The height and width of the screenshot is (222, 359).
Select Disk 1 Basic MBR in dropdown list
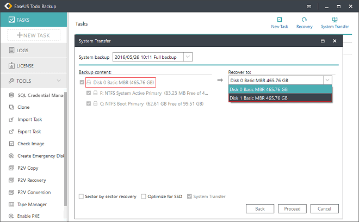click(280, 98)
